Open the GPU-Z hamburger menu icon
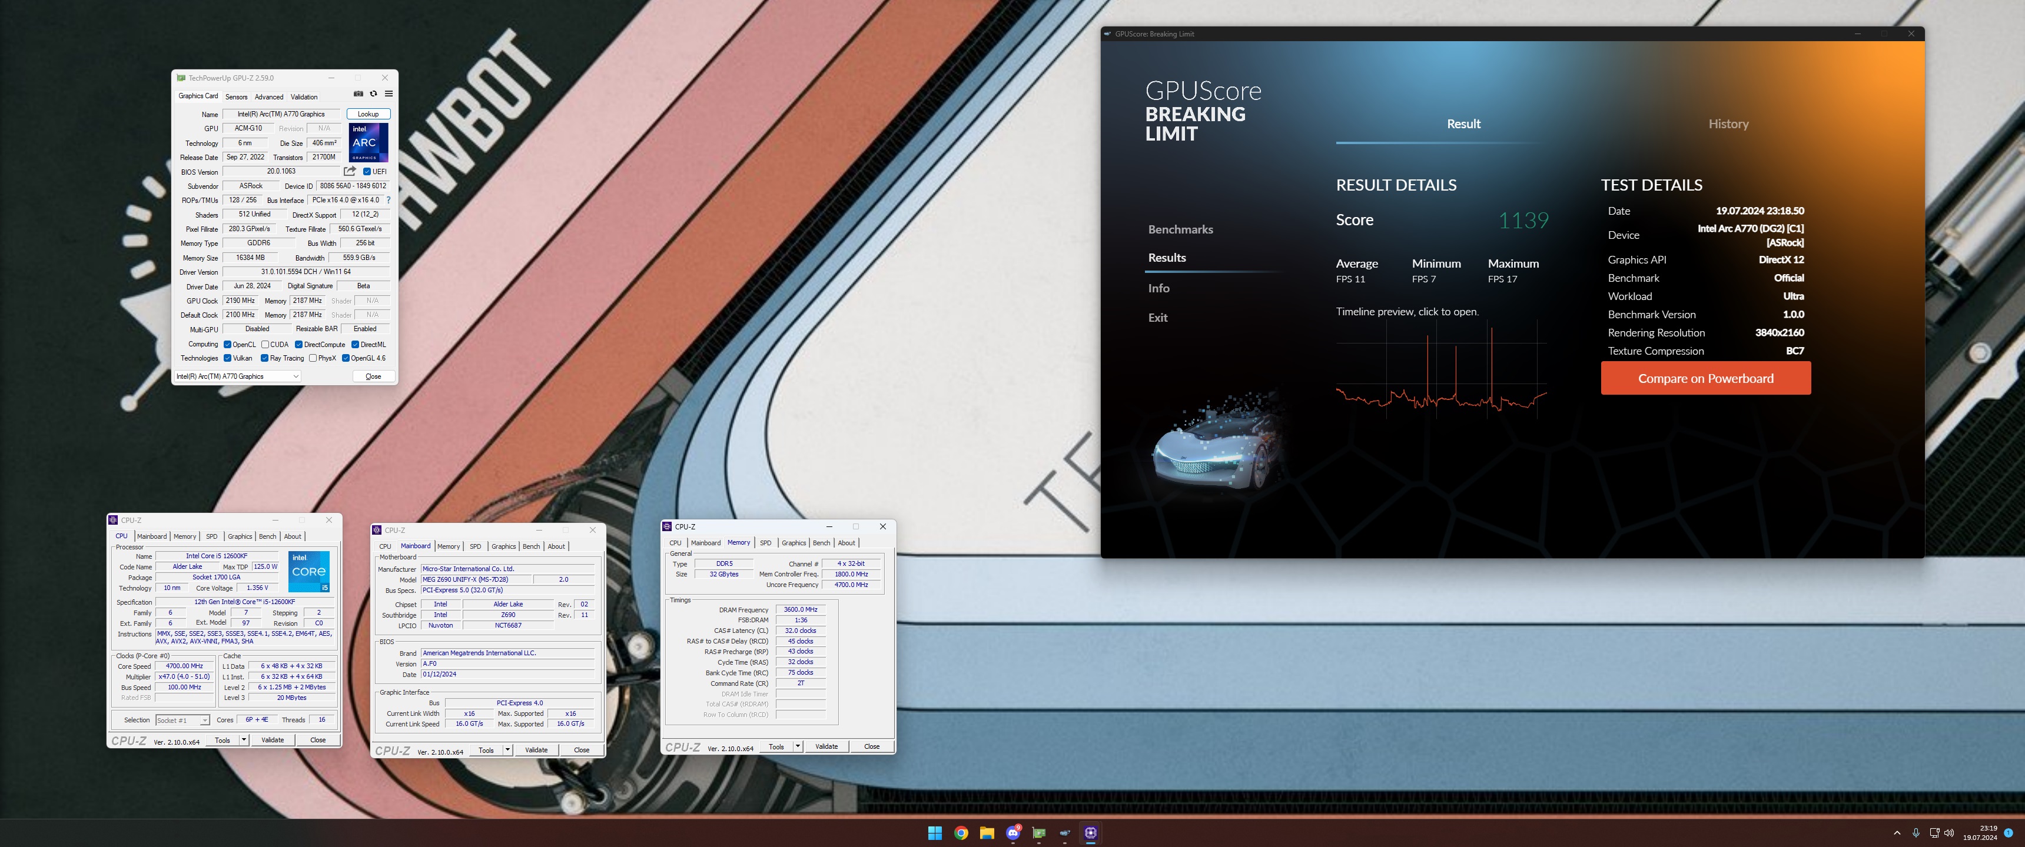Screen dimensions: 2025x847 pyautogui.click(x=389, y=94)
